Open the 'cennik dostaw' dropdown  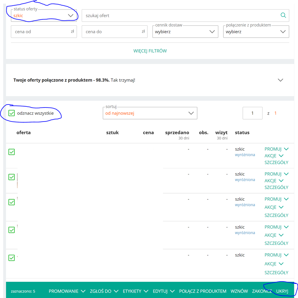pos(185,32)
